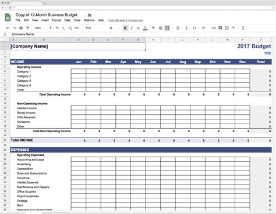Click the 'Category 1' label cell

24,71
